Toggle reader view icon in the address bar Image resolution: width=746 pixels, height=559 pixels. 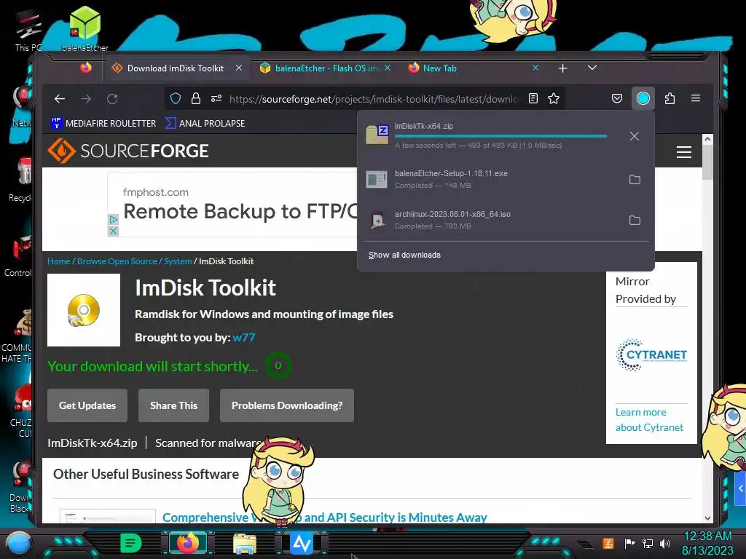(533, 98)
